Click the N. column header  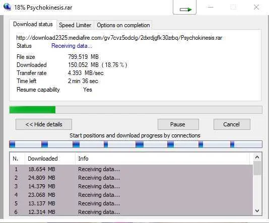pyautogui.click(x=17, y=159)
